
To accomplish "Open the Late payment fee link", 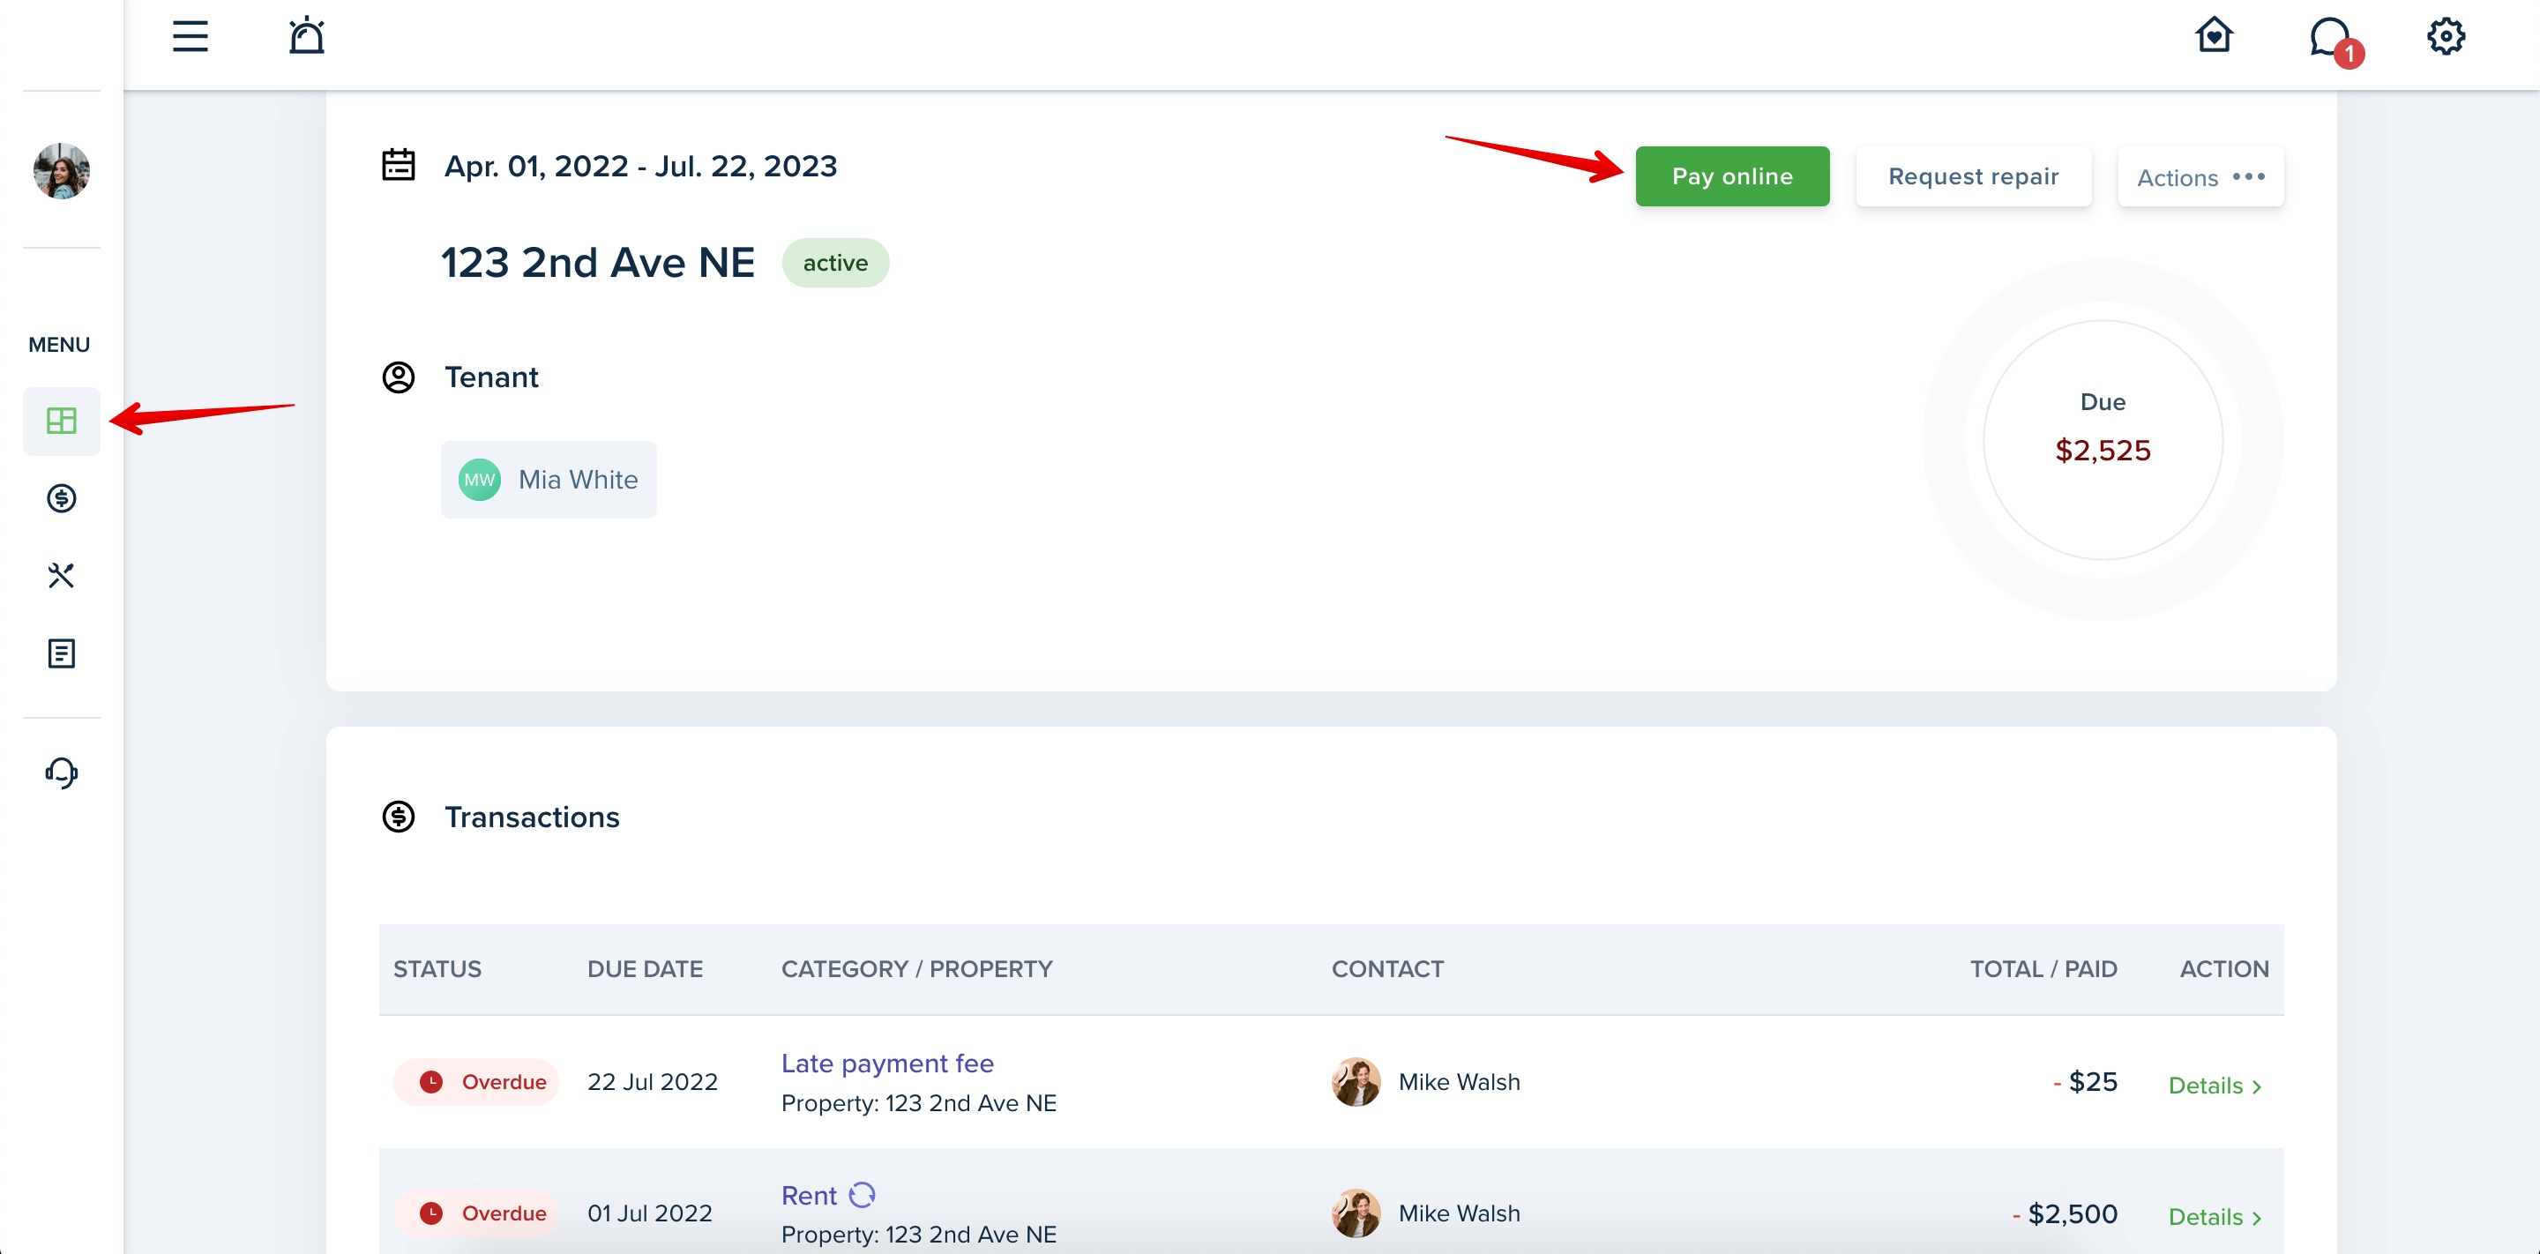I will coord(886,1063).
